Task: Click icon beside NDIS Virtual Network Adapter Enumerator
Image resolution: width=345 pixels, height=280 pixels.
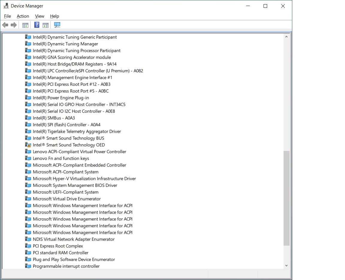Action: [x=28, y=239]
